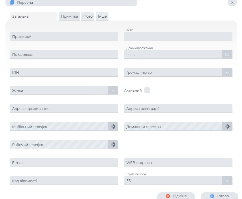Close the Персона dialog with X
Image resolution: width=242 pixels, height=199 pixels.
(x=232, y=3)
